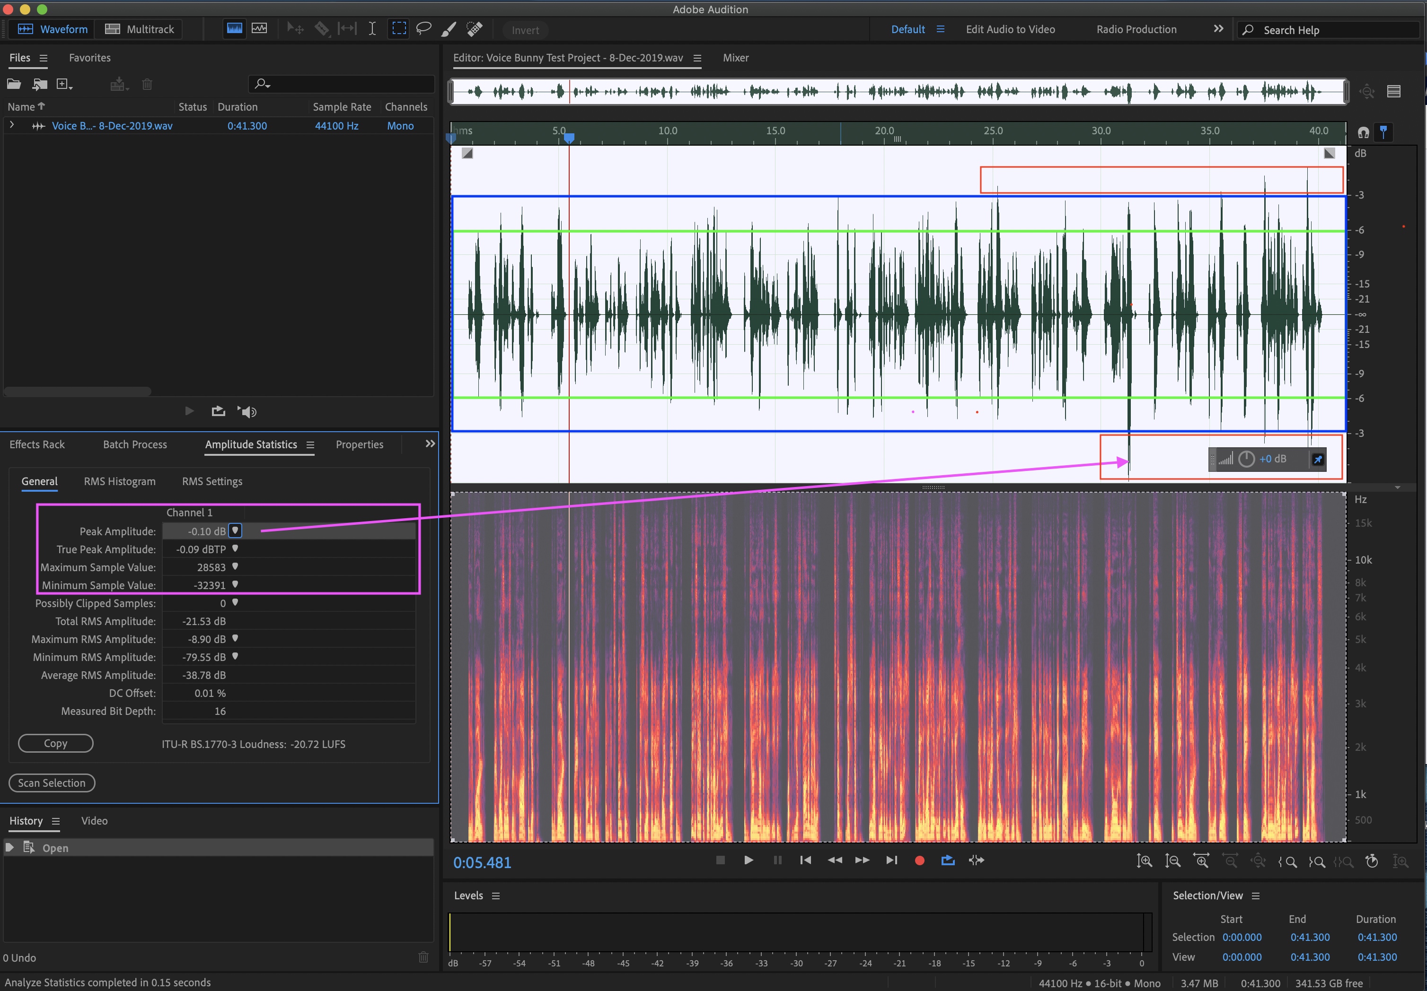Expand hidden workspaces chevron after Radio Production
This screenshot has height=991, width=1427.
[1218, 28]
